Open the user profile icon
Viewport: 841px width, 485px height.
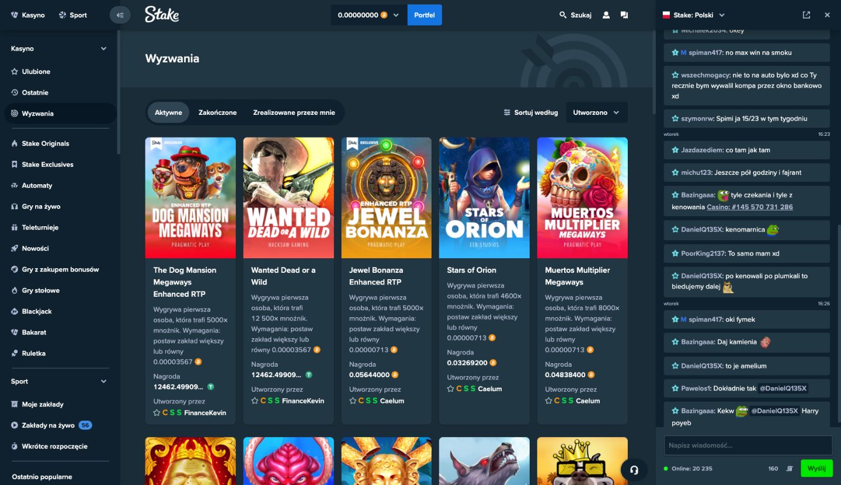[x=606, y=15]
